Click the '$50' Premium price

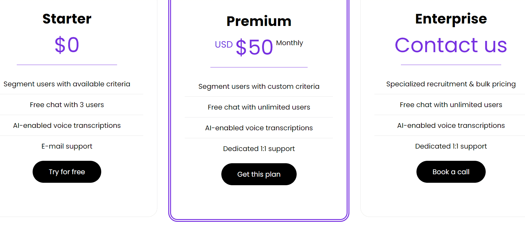point(254,47)
